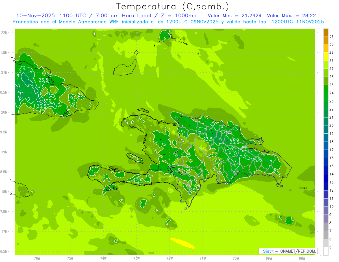The height and width of the screenshot is (262, 339).
Task: Select the deep blue swatch between 13 and 14
Action: (x=326, y=178)
